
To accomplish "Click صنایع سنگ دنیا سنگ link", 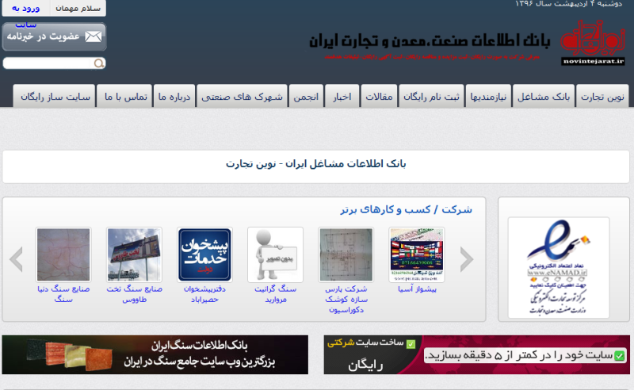I will point(63,294).
